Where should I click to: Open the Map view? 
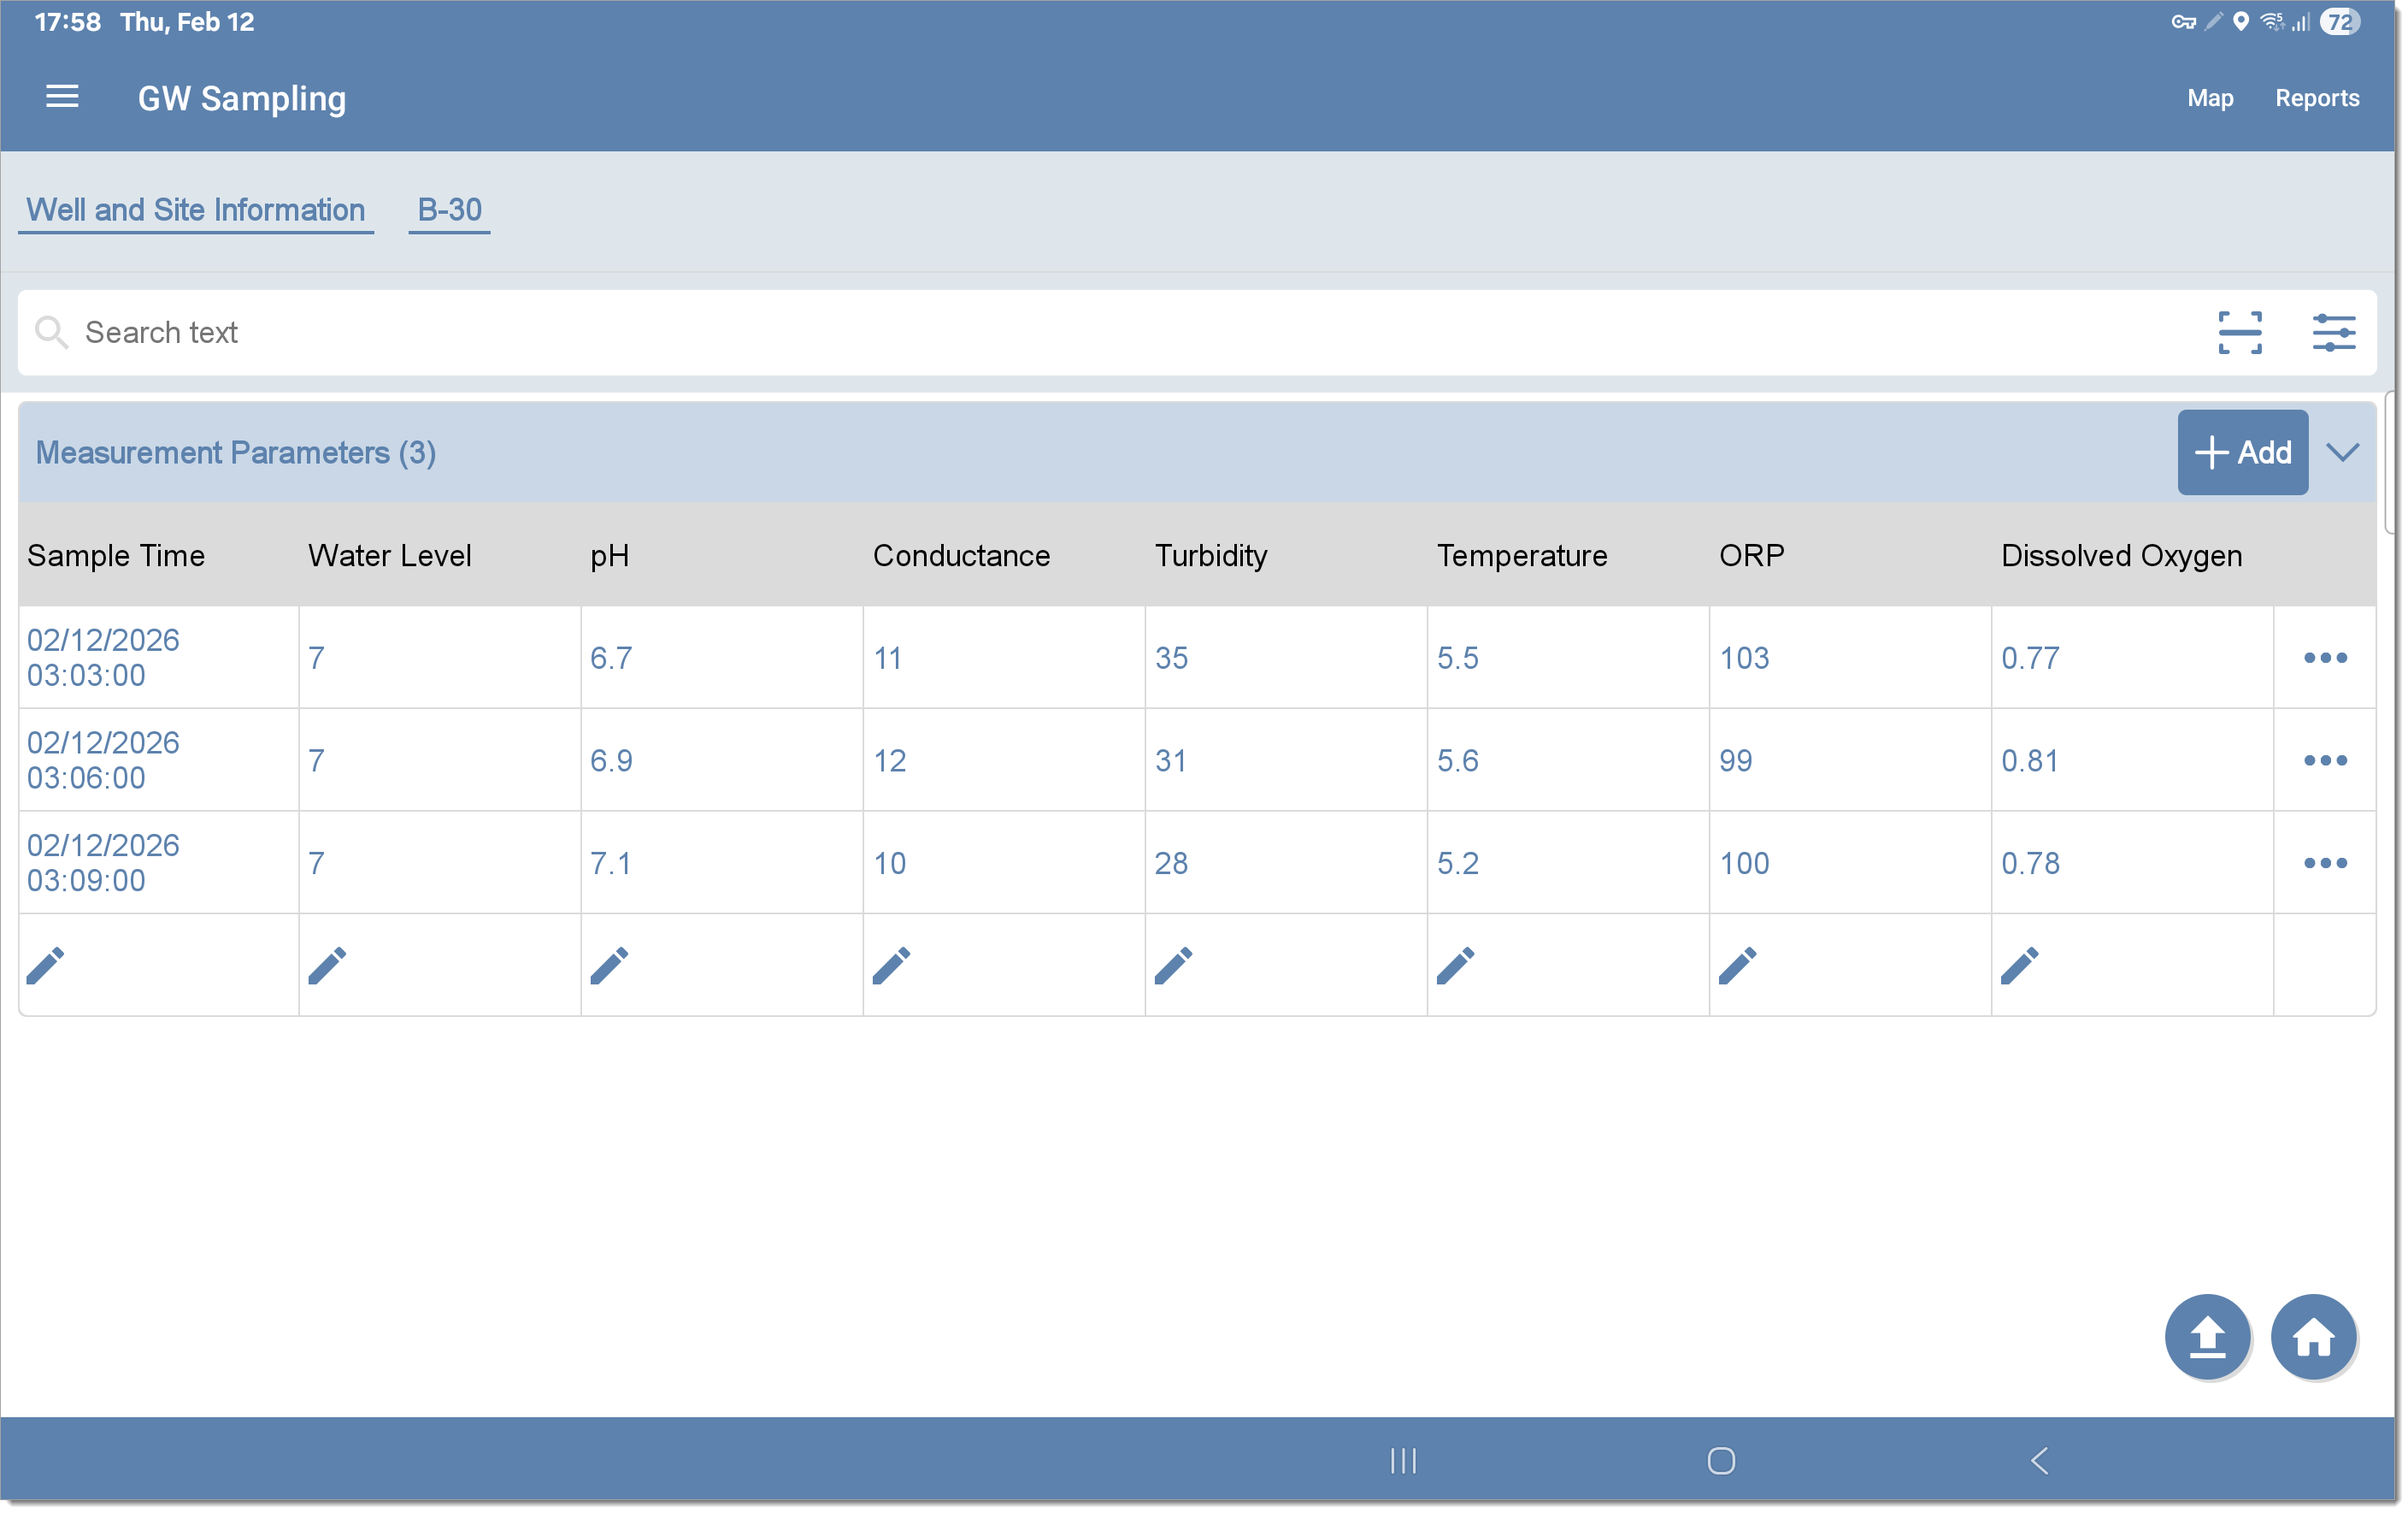(x=2210, y=98)
